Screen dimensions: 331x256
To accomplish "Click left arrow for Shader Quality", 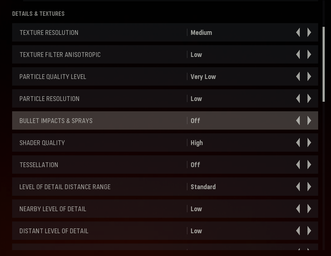I will coord(298,143).
